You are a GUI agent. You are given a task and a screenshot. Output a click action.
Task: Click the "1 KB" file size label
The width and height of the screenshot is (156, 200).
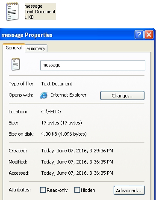(x=29, y=17)
